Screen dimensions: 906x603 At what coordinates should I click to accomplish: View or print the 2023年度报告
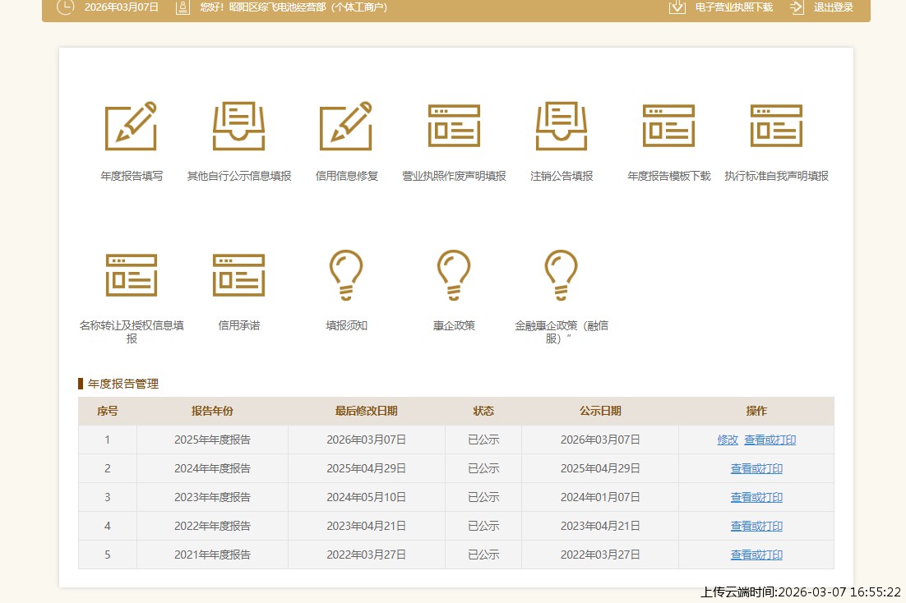coord(756,497)
